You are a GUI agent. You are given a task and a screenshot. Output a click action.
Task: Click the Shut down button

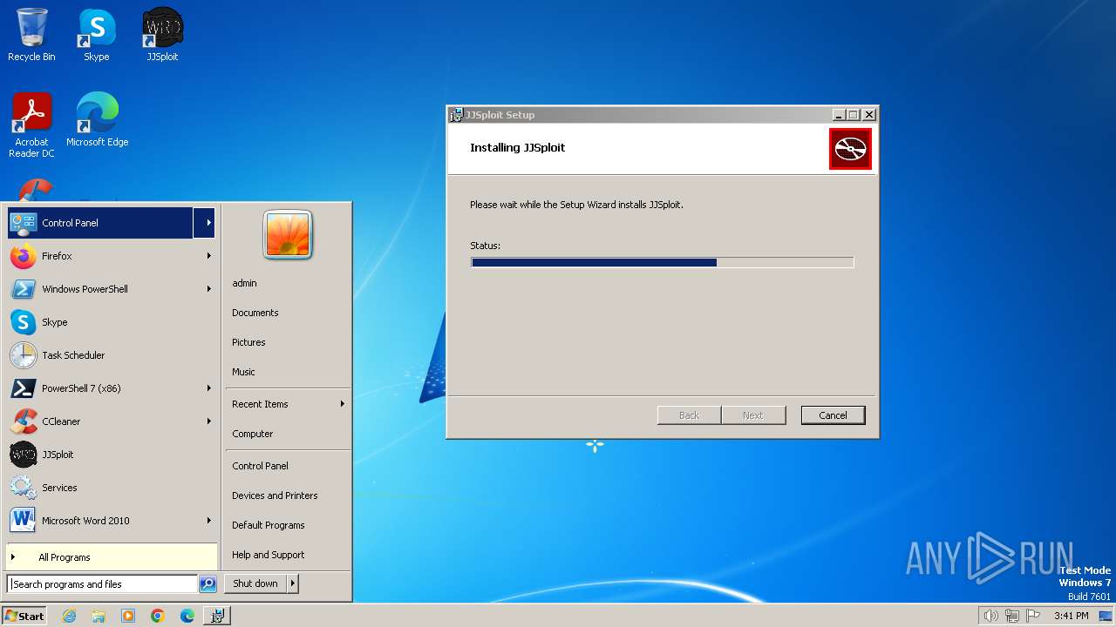255,583
